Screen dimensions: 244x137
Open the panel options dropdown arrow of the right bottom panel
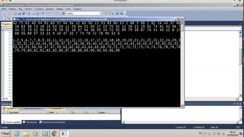coord(234,104)
